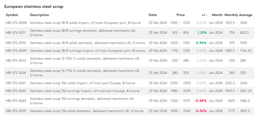Open the MB-STS-0013 price entry

click(x=16, y=60)
